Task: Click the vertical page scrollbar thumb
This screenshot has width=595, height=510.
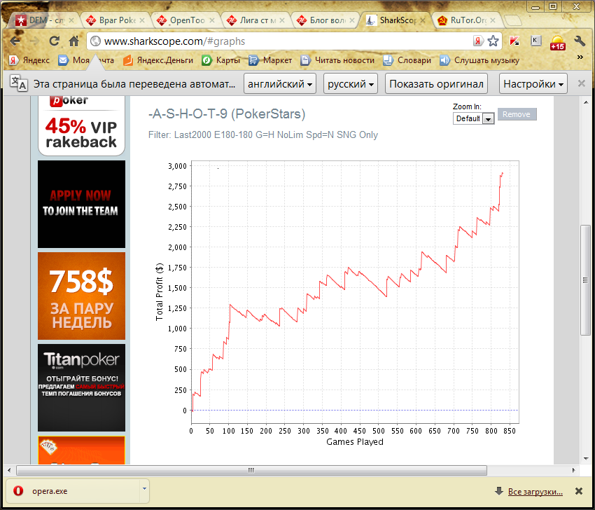Action: point(585,280)
